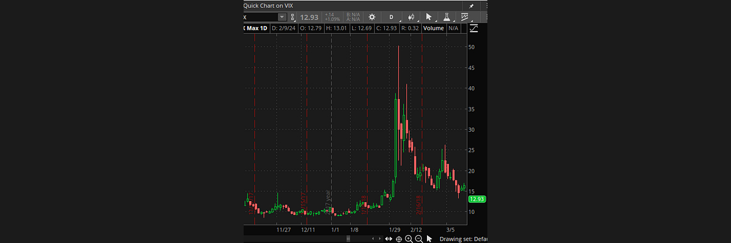Zoom out with the minus magnifier
This screenshot has width=731, height=243.
(x=419, y=239)
